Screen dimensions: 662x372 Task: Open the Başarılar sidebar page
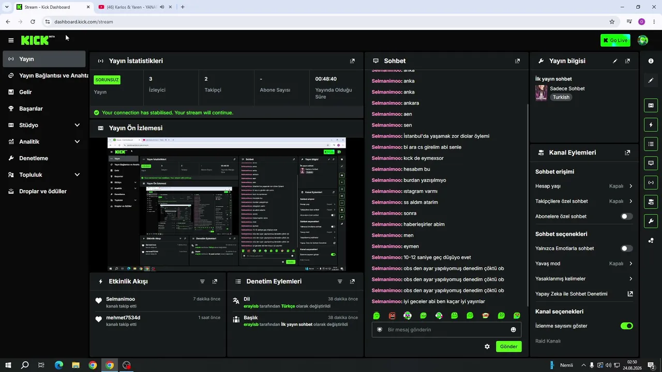pos(44,109)
